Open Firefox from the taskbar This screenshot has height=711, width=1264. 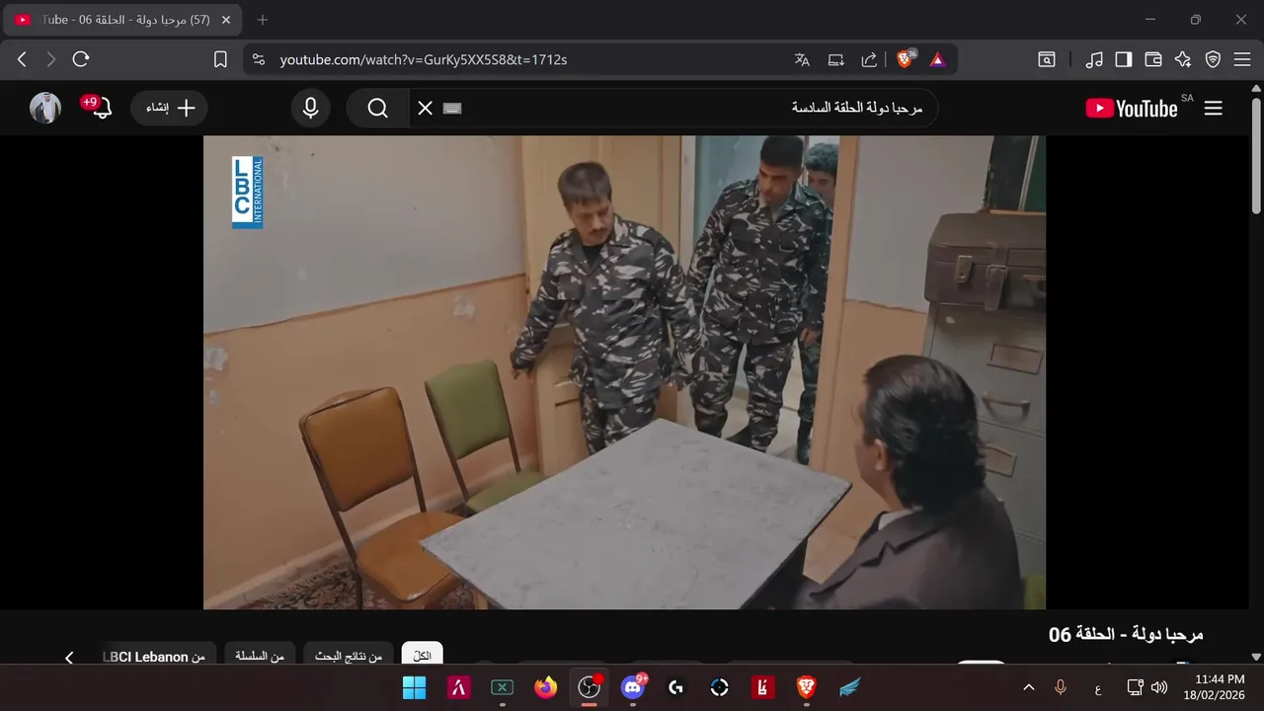545,687
